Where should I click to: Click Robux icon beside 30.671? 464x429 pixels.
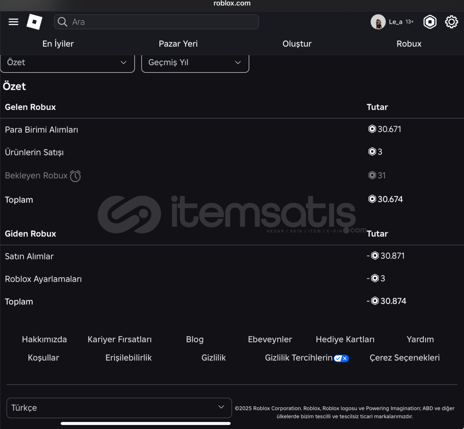point(372,129)
